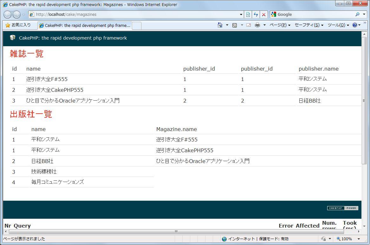Expand the address bar history dropdown

coord(241,15)
